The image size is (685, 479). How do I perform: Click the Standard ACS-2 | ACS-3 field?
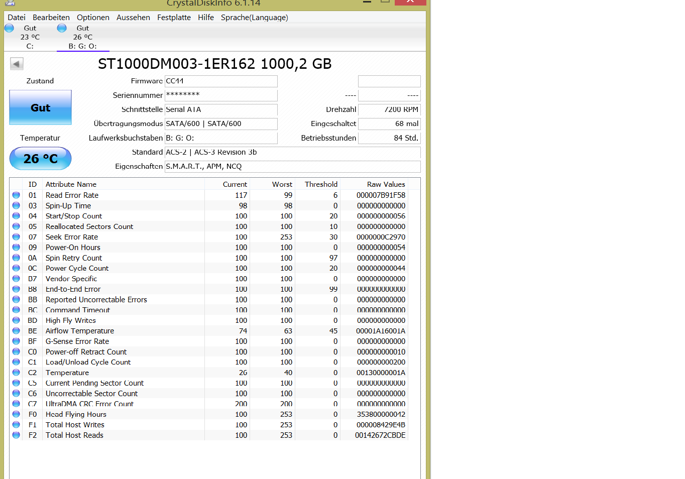pos(293,152)
